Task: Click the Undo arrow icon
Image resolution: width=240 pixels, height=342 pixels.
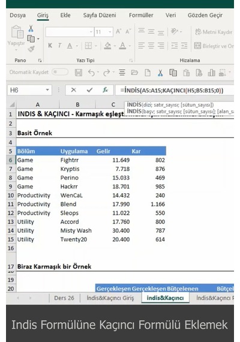Action: point(91,73)
